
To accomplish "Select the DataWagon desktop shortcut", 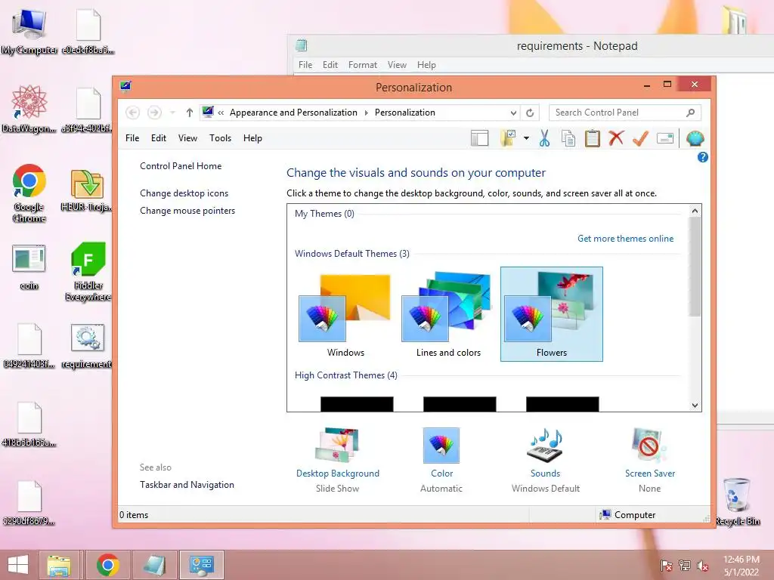I will pos(29,109).
